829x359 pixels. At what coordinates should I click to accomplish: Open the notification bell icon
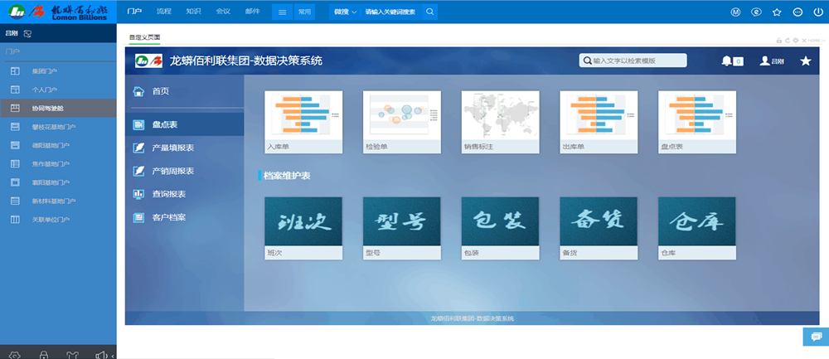tap(726, 61)
